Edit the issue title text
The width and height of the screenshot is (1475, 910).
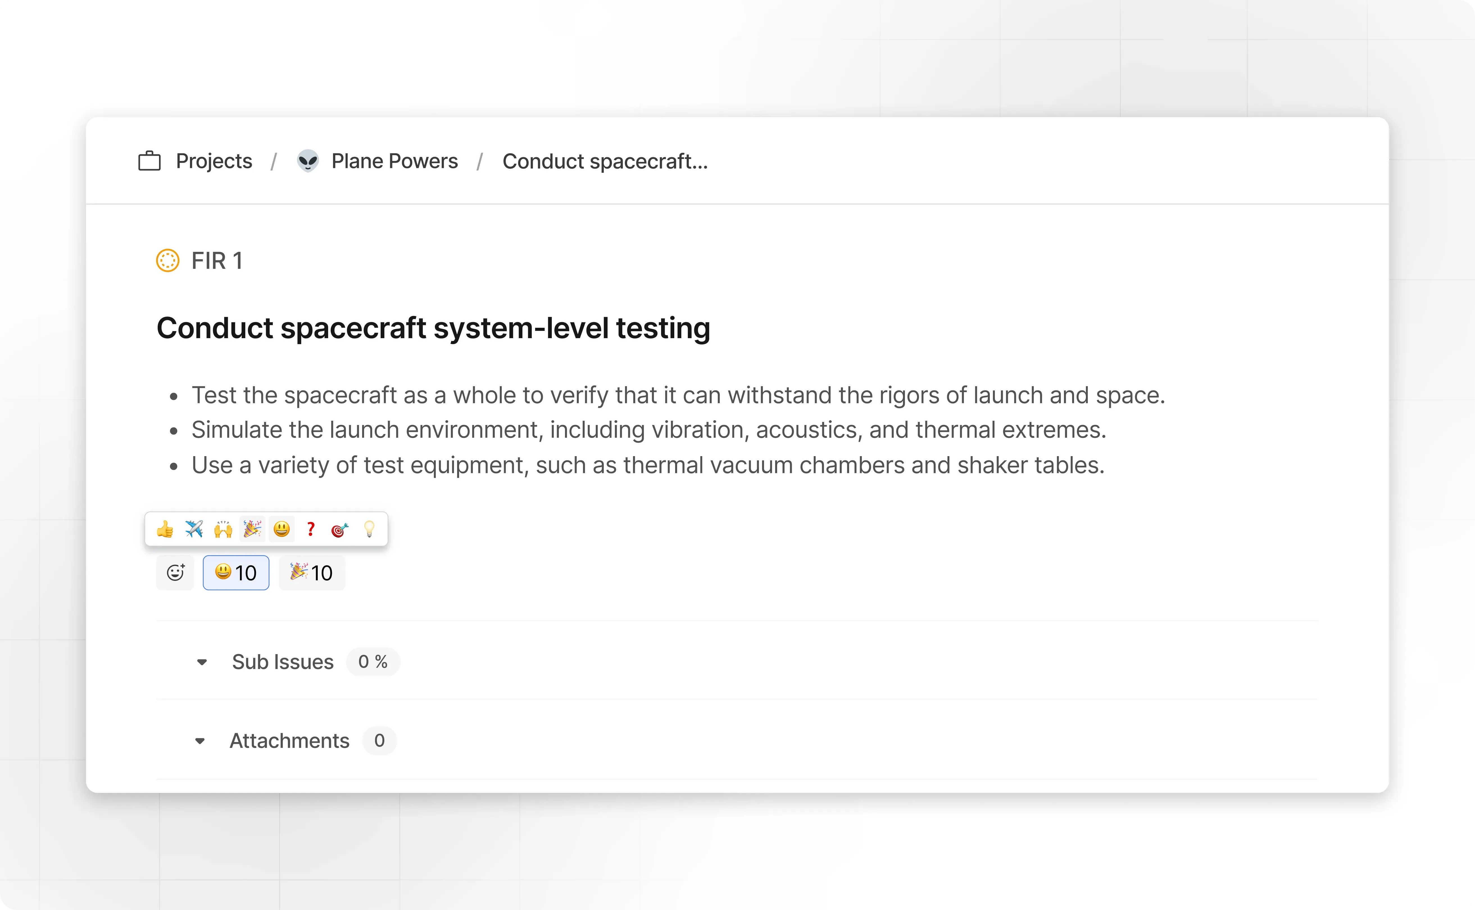click(x=434, y=329)
